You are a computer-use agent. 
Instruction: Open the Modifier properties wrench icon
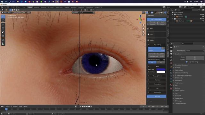click(171, 70)
